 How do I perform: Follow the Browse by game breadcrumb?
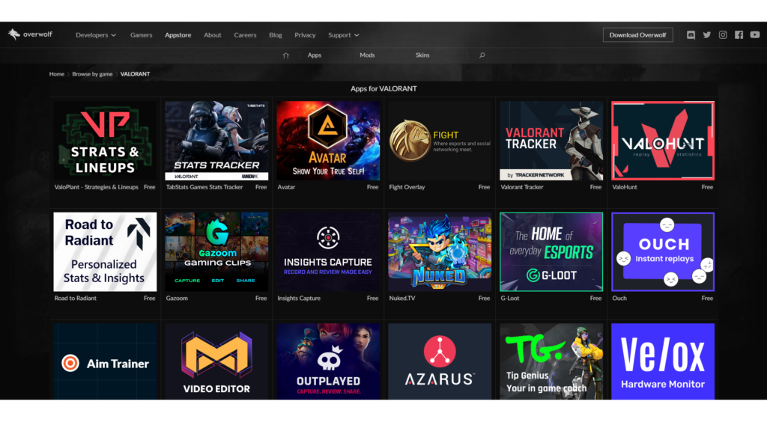(92, 74)
